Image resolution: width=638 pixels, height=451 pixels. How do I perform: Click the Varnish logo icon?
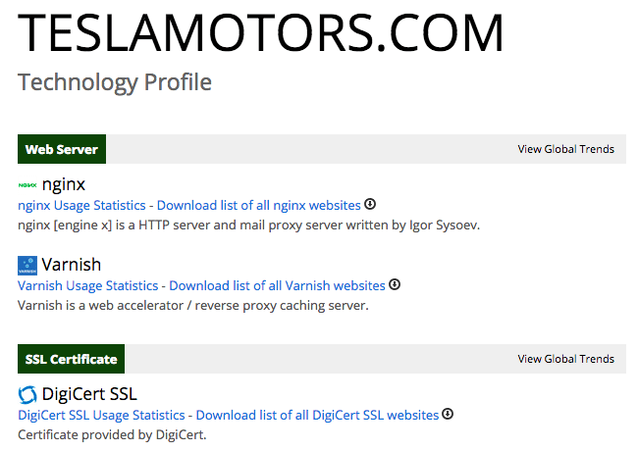pos(27,265)
